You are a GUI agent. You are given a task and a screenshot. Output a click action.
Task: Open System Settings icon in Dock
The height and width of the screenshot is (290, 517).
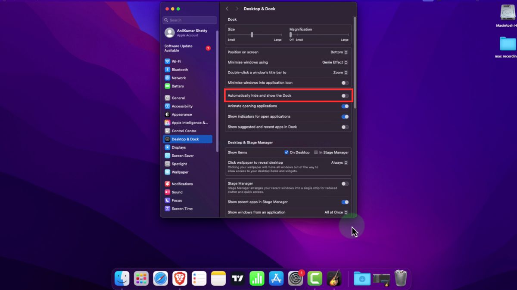pyautogui.click(x=296, y=278)
